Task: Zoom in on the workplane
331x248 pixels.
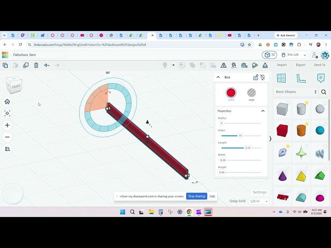Action: pos(7,125)
